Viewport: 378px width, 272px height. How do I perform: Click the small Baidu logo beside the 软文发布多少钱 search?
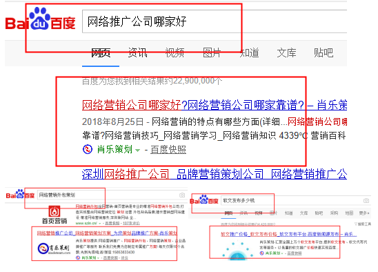coord(204,200)
